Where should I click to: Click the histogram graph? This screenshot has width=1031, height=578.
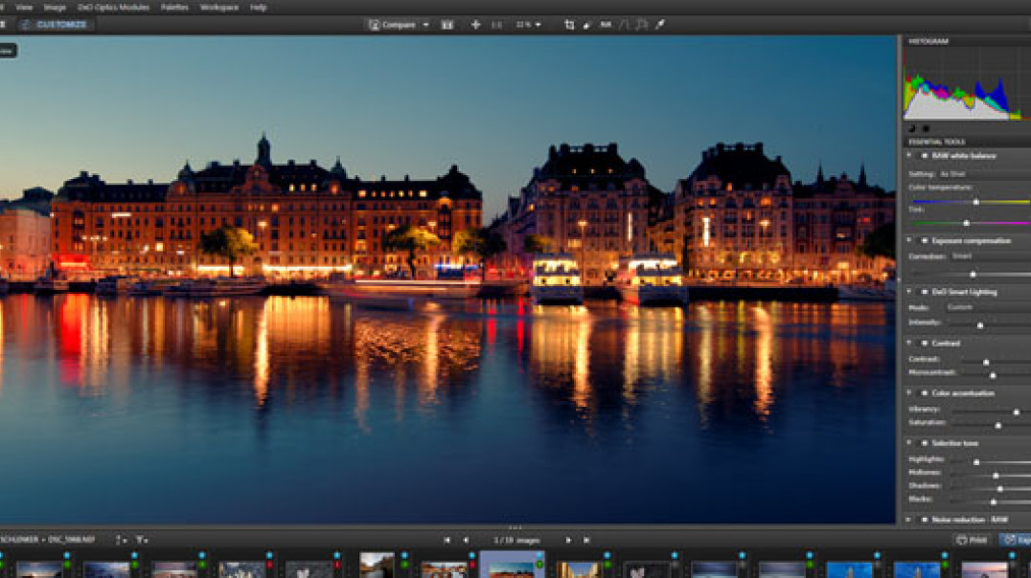tap(967, 85)
